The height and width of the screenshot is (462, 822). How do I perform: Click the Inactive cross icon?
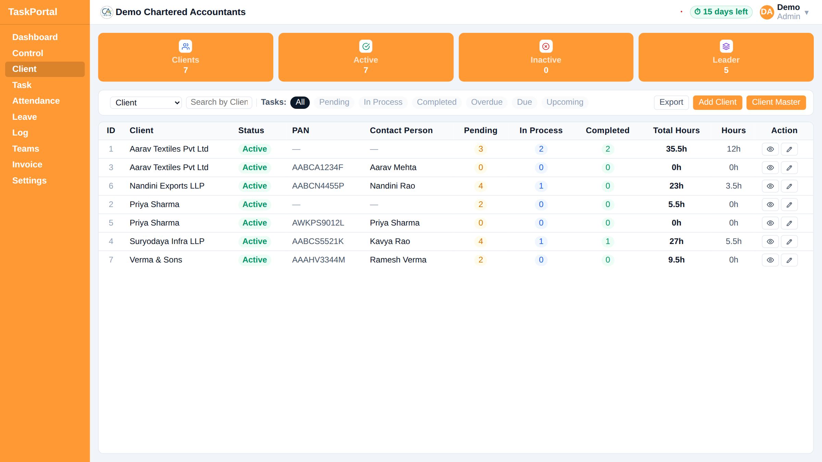click(546, 46)
